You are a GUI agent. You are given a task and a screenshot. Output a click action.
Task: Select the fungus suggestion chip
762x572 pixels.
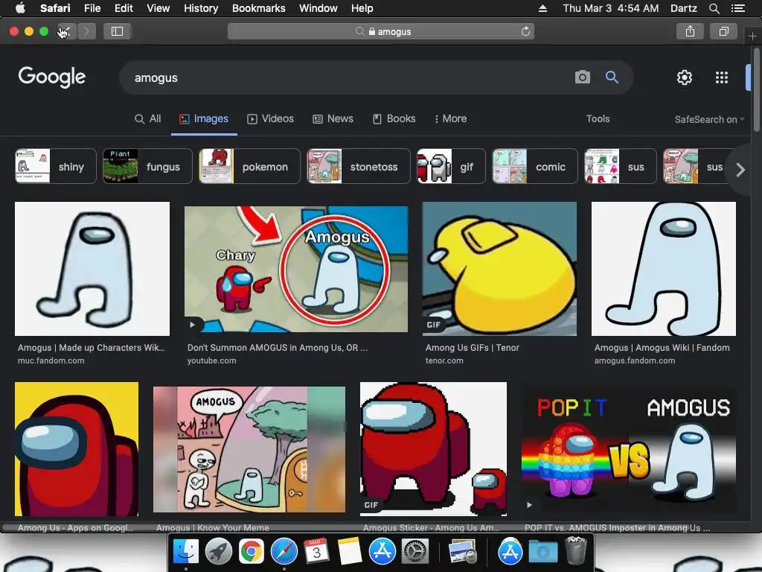(147, 166)
